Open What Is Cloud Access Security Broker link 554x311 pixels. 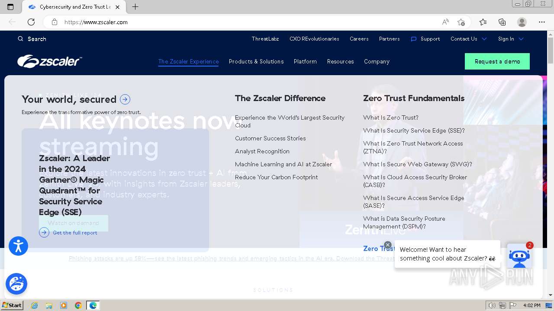415,181
